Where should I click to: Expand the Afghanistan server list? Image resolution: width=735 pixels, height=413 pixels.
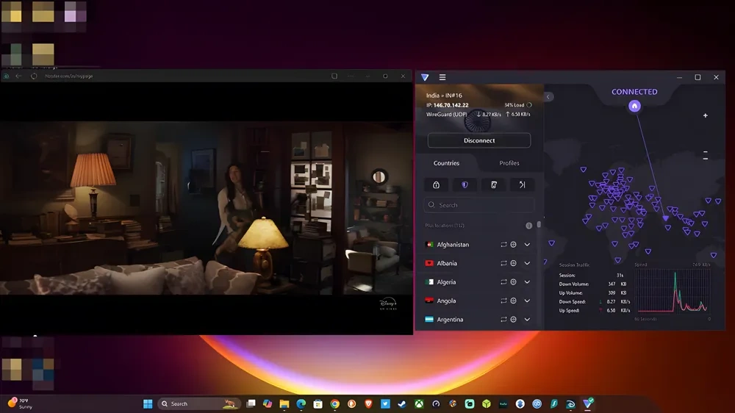point(527,245)
